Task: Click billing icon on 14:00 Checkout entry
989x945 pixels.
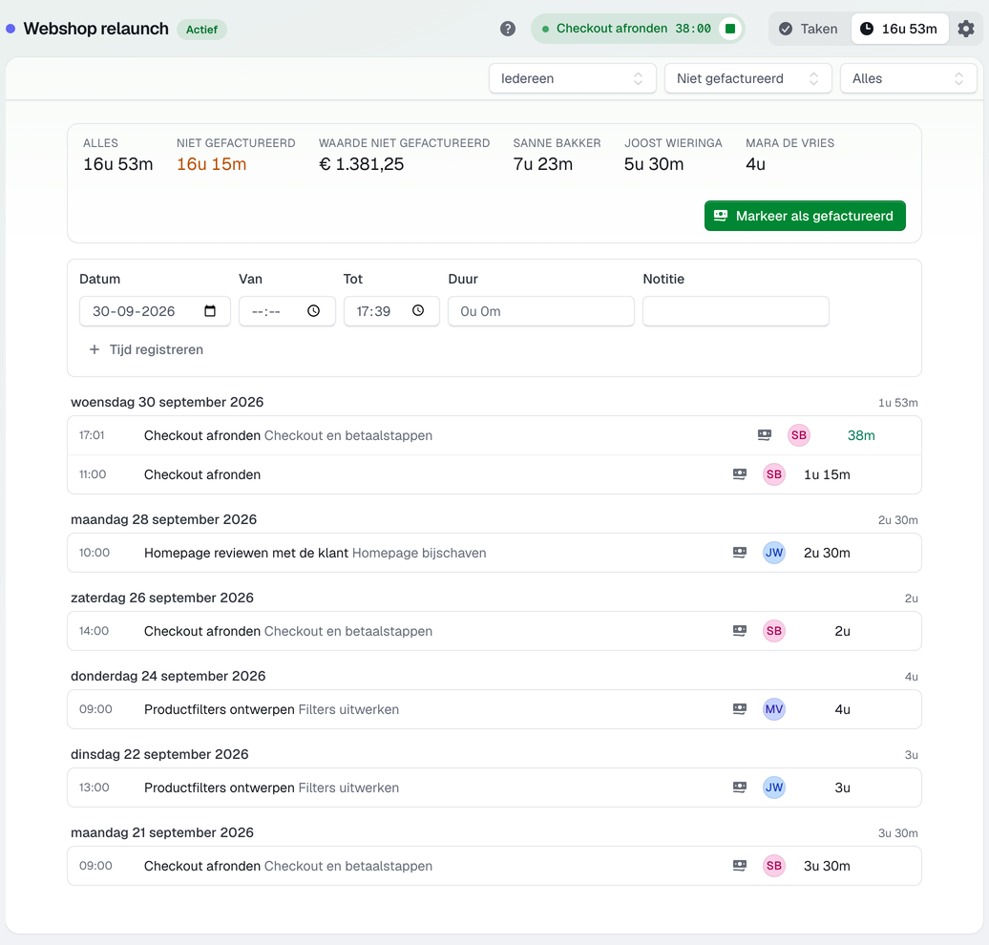Action: coord(740,631)
